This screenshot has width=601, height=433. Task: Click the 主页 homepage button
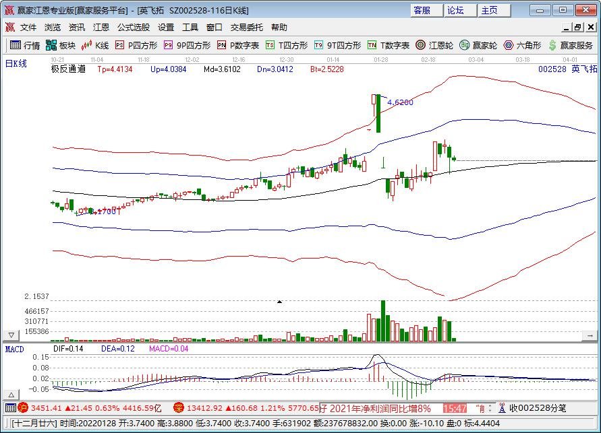(494, 10)
